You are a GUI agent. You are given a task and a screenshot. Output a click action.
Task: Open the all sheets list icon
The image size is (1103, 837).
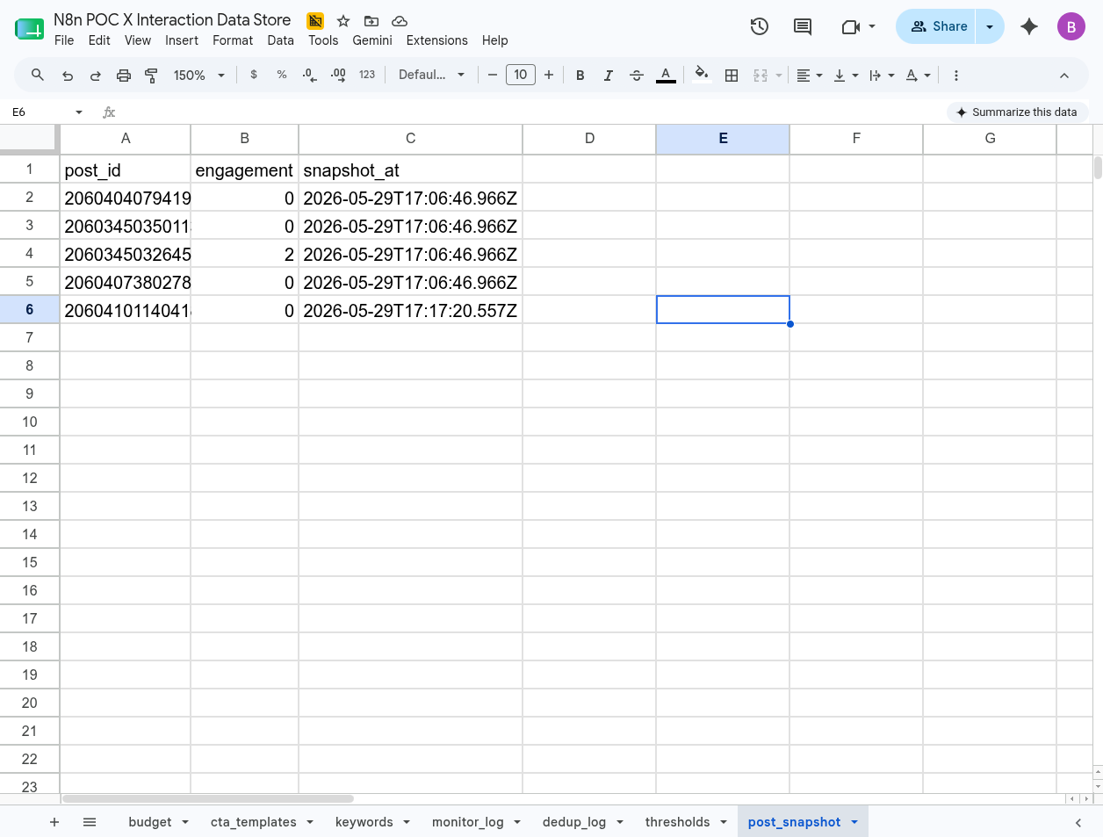[90, 822]
